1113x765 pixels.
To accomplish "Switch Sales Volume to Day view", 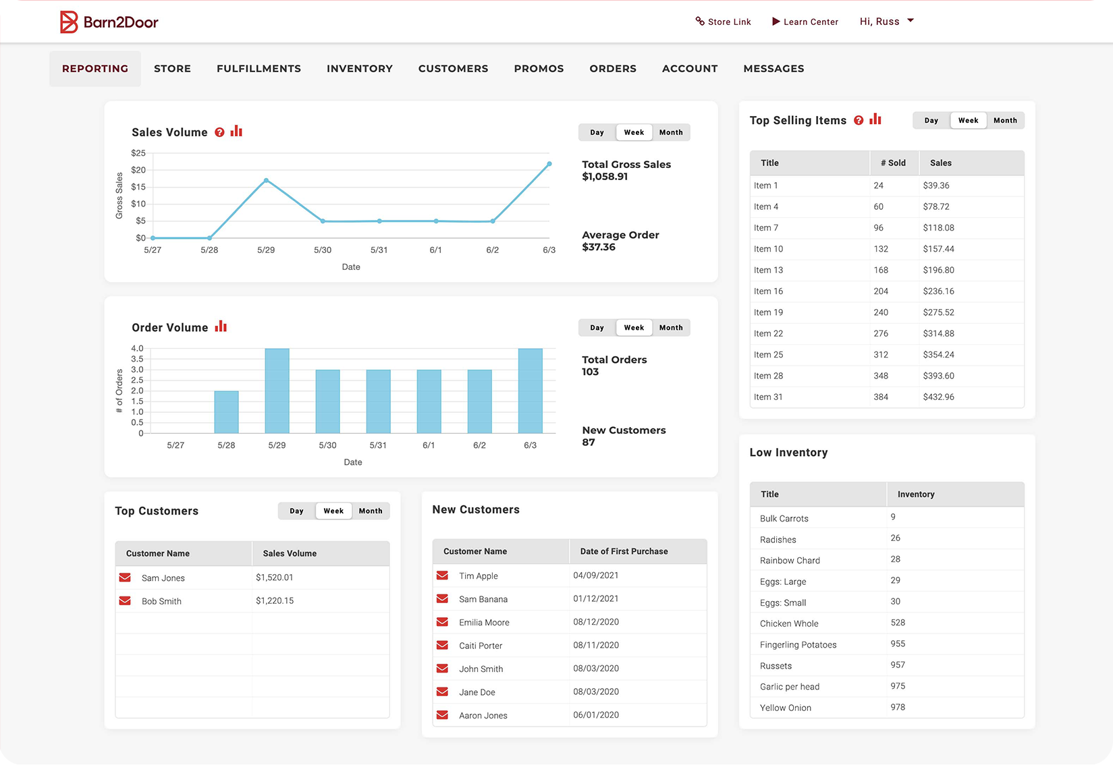I will tap(597, 132).
